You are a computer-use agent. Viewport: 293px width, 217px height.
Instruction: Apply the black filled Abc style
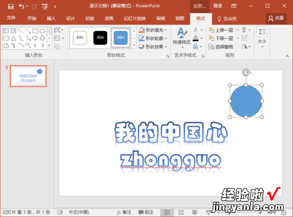pyautogui.click(x=100, y=38)
